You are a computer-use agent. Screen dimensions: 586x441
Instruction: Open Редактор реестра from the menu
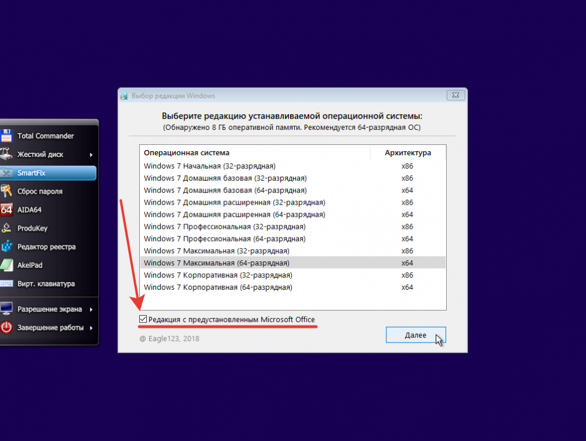coord(48,246)
